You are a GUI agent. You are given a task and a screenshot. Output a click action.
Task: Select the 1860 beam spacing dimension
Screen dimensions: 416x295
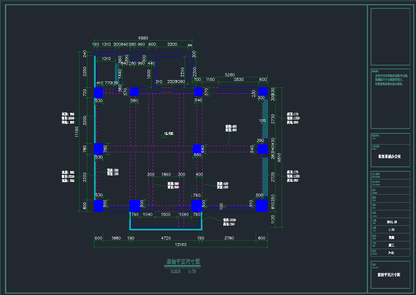coord(166,174)
